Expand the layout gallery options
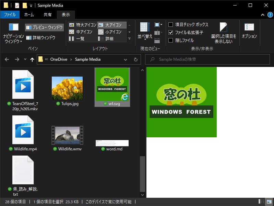The height and width of the screenshot is (206, 274). [x=130, y=38]
